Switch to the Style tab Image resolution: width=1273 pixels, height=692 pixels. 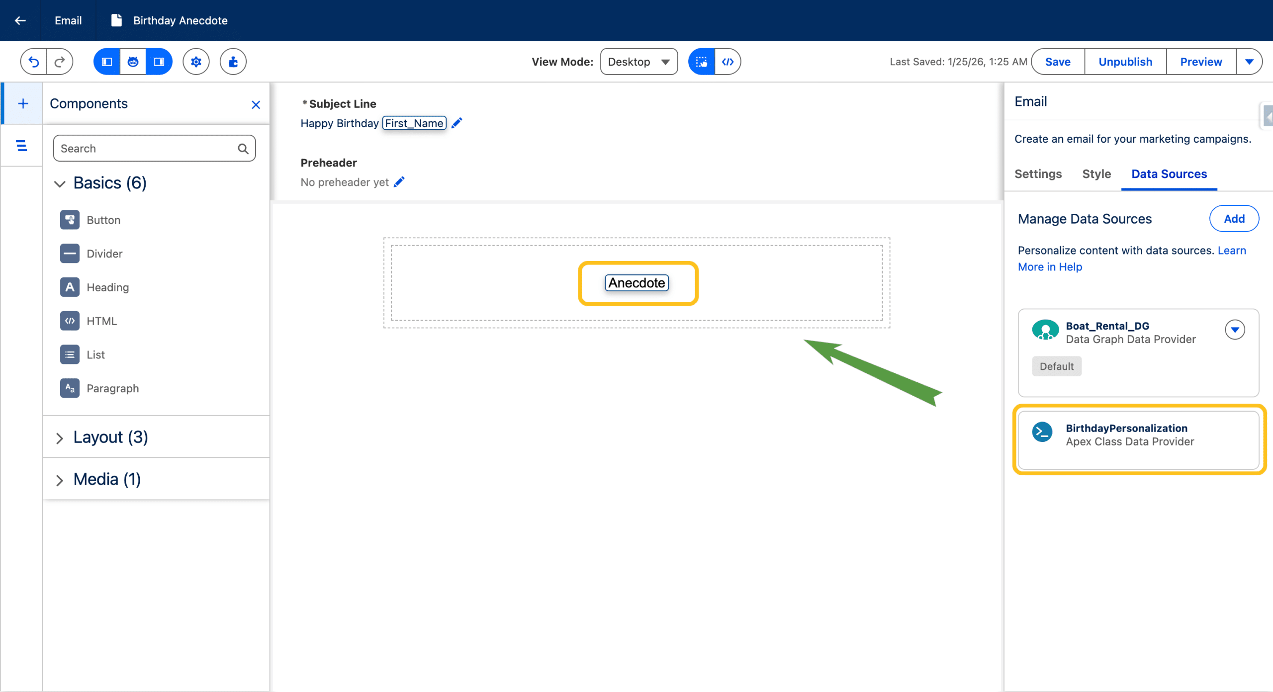pos(1096,174)
